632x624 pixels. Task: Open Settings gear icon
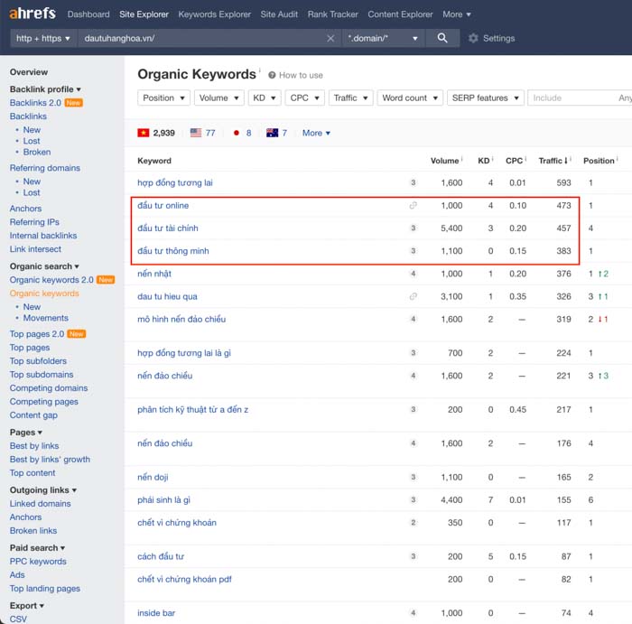coord(473,38)
